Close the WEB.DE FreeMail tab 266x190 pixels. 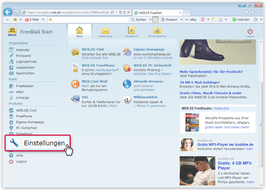181,13
